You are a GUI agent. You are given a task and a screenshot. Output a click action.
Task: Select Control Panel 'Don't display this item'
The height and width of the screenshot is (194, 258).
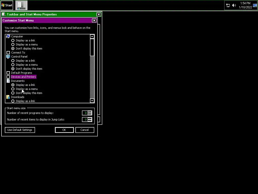tap(13, 69)
